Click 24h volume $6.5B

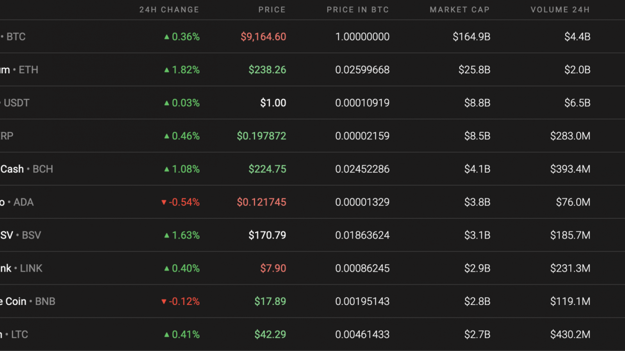tap(577, 103)
